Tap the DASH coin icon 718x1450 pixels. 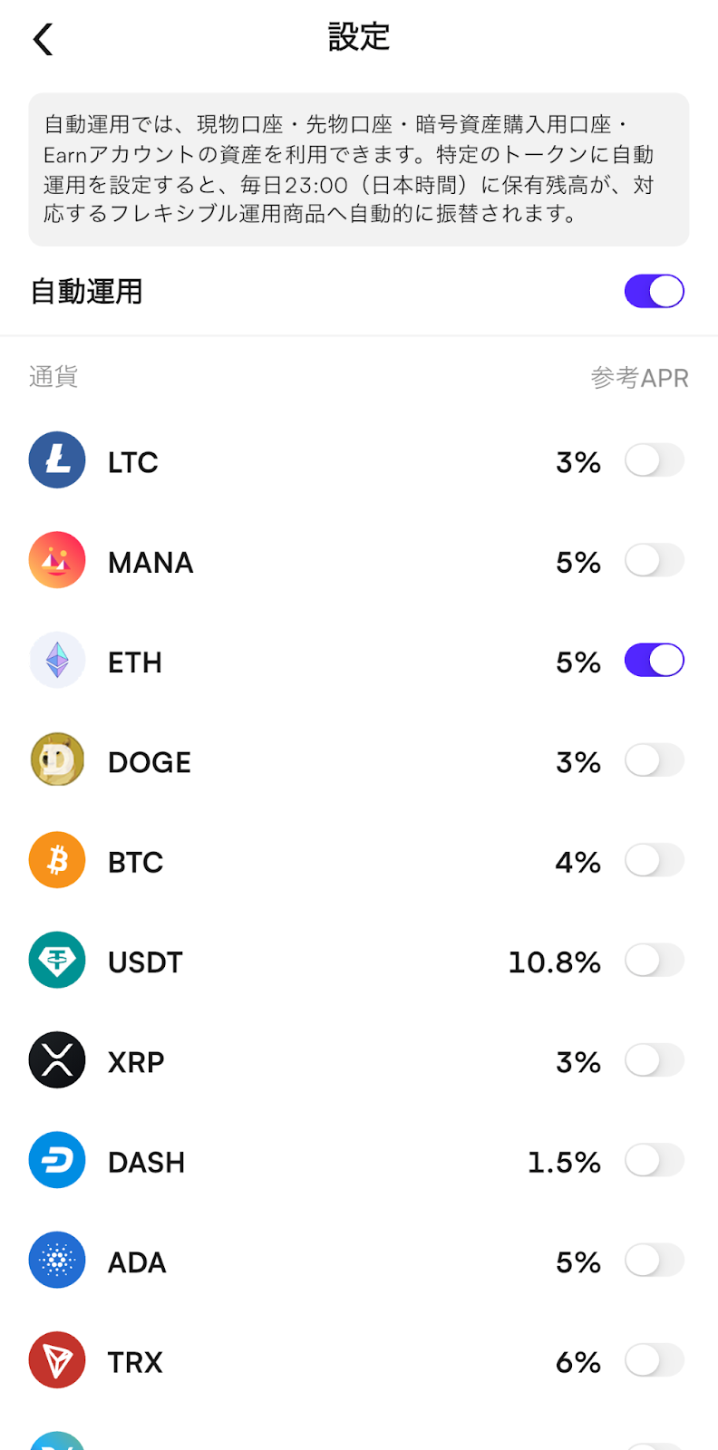click(57, 1160)
